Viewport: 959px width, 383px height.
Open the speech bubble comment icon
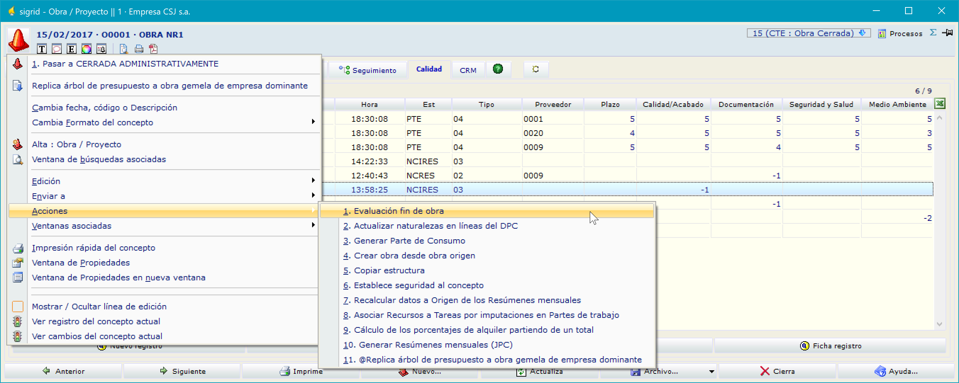[x=57, y=48]
